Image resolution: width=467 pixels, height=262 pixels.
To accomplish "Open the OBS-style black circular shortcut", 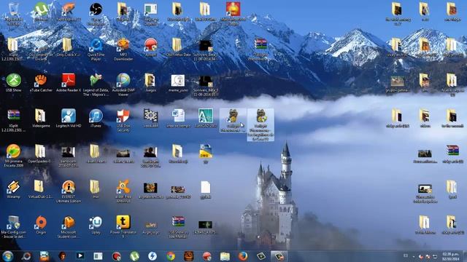I will click(x=96, y=13).
